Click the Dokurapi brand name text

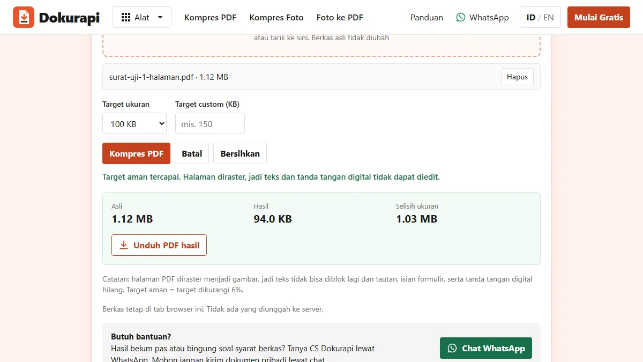pos(69,18)
